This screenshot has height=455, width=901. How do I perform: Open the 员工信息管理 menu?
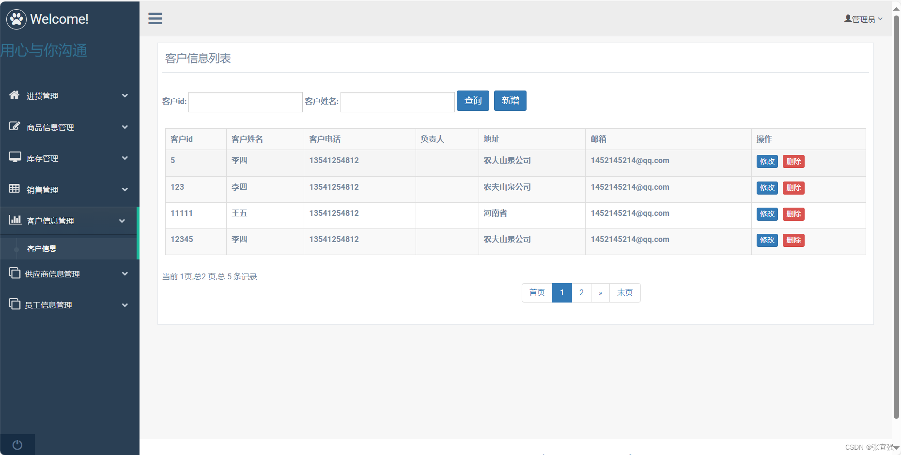(69, 305)
